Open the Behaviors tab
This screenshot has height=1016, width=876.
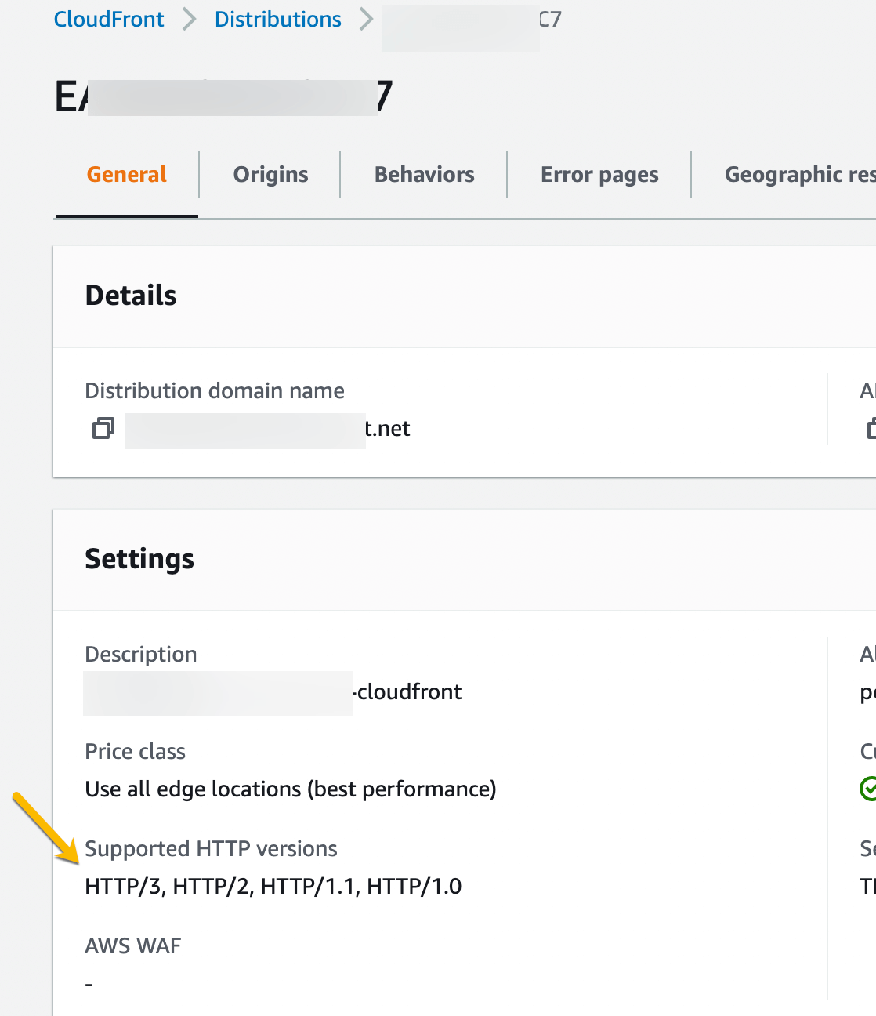click(x=424, y=174)
